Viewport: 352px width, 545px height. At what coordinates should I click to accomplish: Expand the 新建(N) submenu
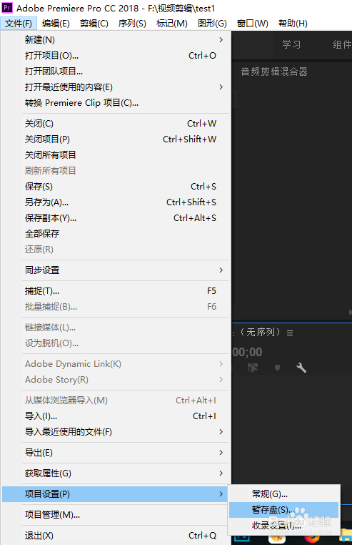click(116, 40)
